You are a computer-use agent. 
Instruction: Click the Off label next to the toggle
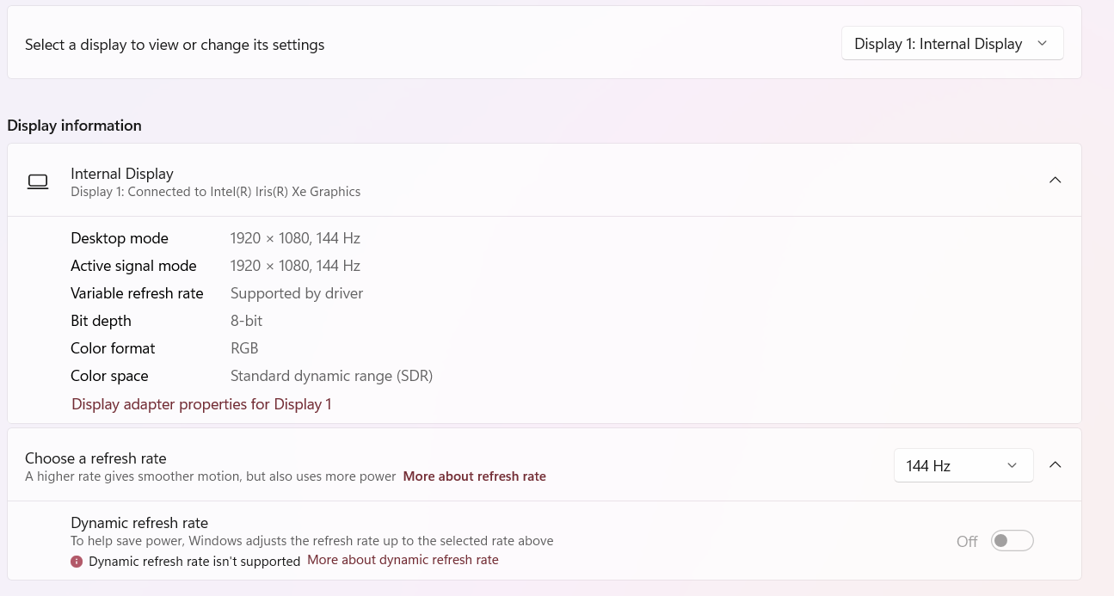pyautogui.click(x=966, y=541)
